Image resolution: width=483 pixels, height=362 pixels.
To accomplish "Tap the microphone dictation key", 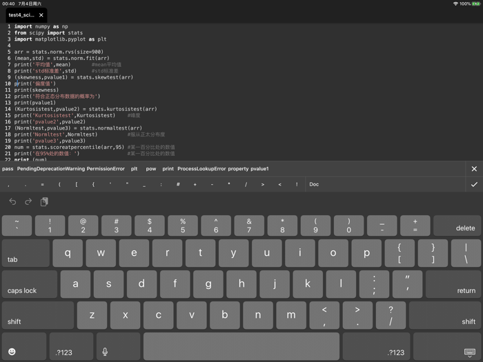I will point(118,346).
